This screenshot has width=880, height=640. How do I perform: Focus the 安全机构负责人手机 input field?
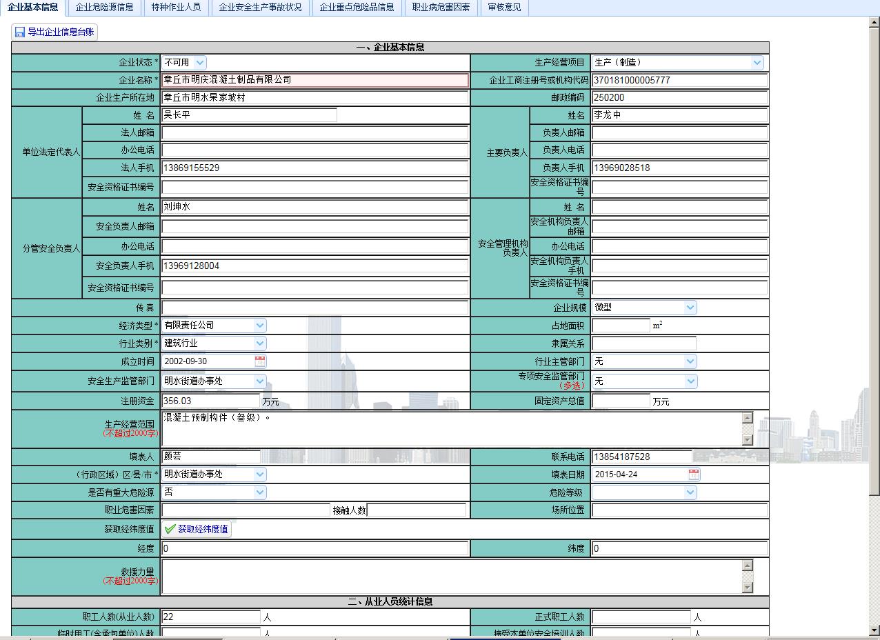pos(679,266)
